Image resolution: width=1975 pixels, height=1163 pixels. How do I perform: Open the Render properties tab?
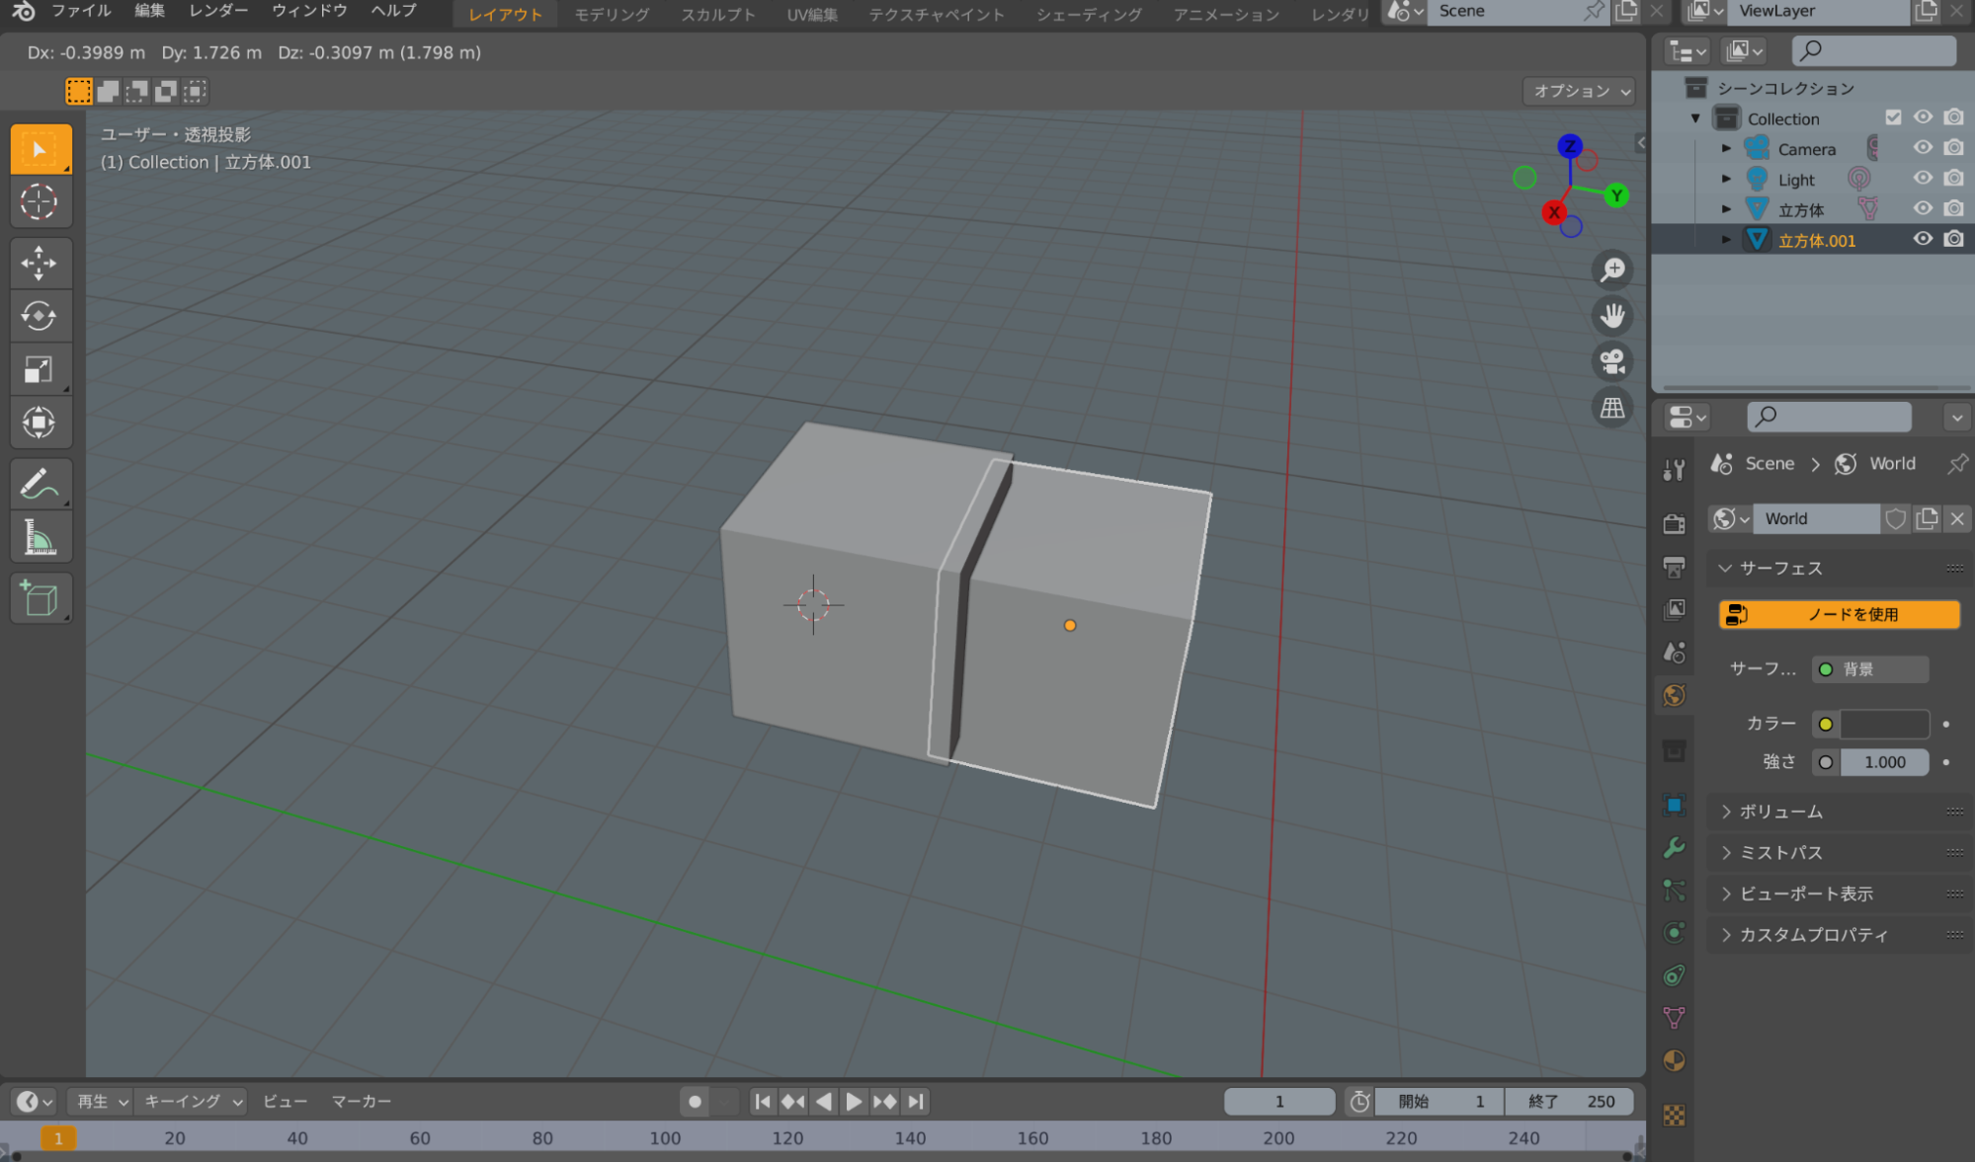(1674, 523)
